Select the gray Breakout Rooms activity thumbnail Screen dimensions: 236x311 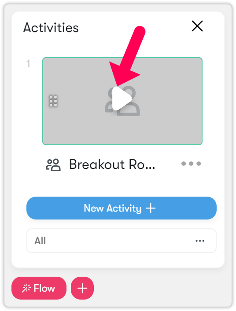pos(122,101)
